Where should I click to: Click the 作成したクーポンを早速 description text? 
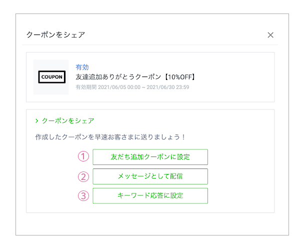(x=110, y=136)
